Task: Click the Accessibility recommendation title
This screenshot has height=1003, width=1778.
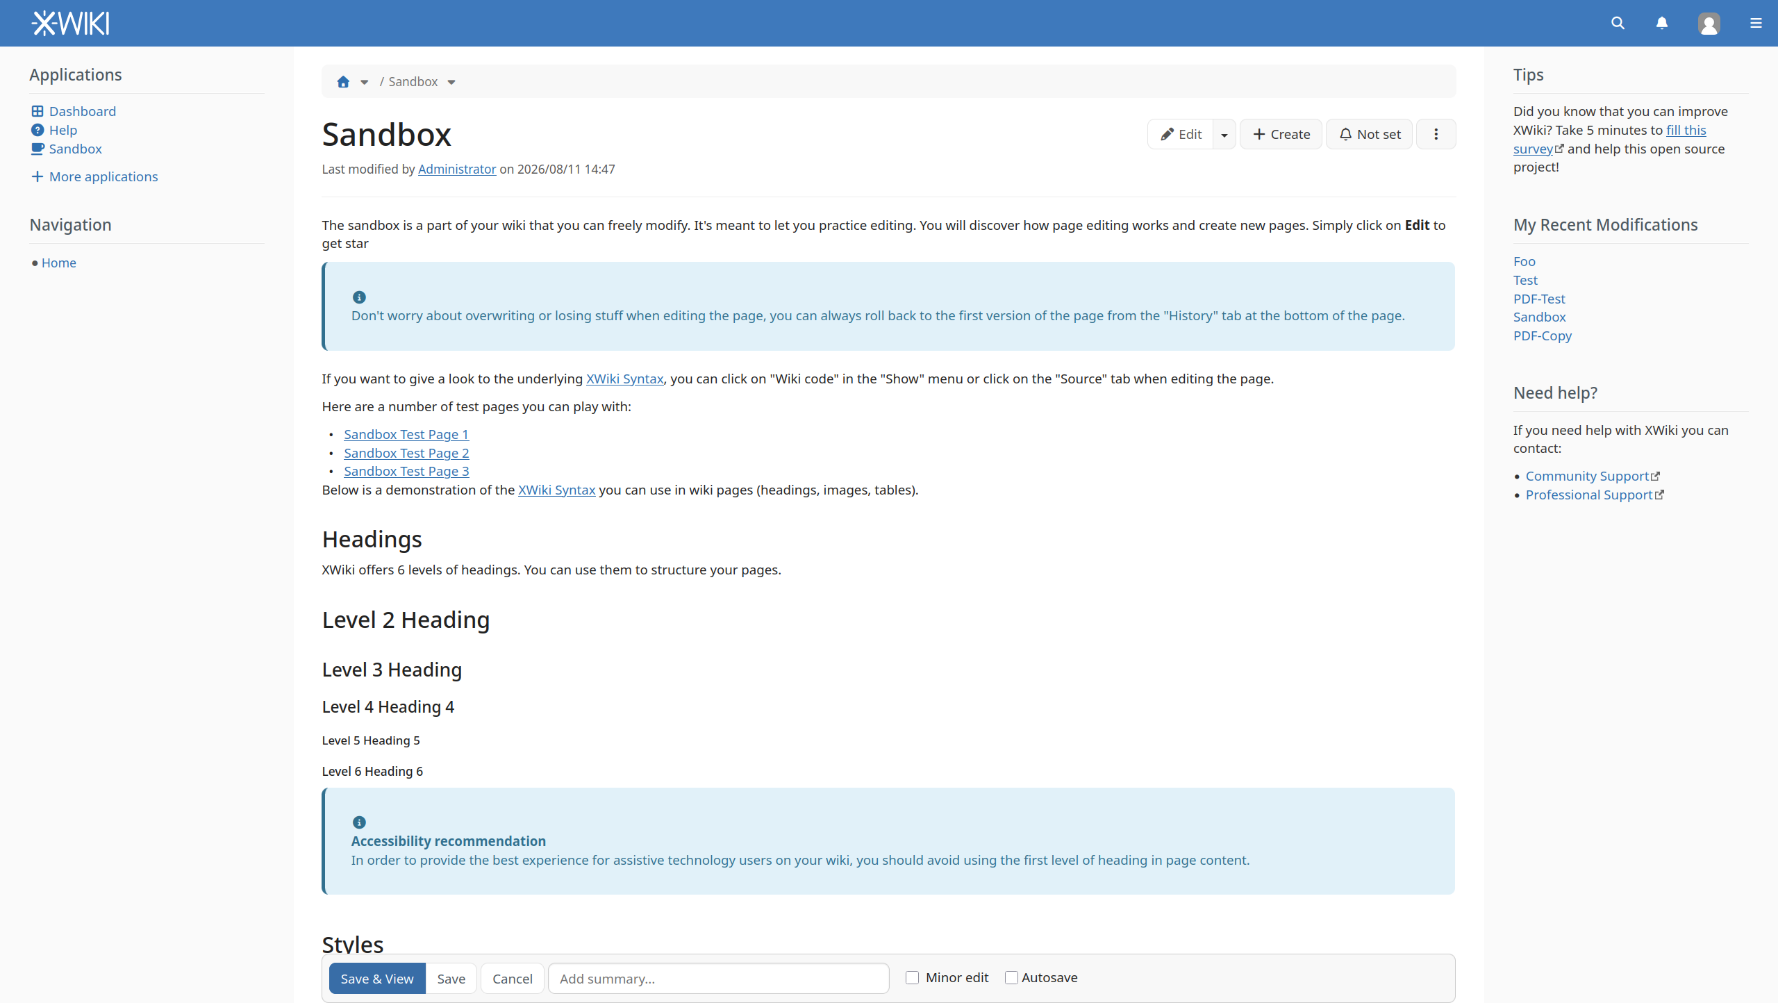Action: [449, 841]
